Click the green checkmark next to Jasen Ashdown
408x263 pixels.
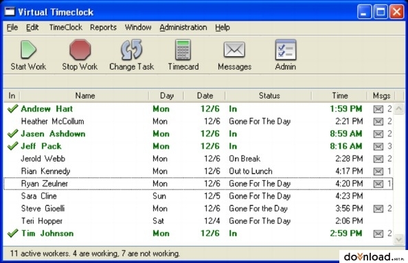tap(12, 134)
